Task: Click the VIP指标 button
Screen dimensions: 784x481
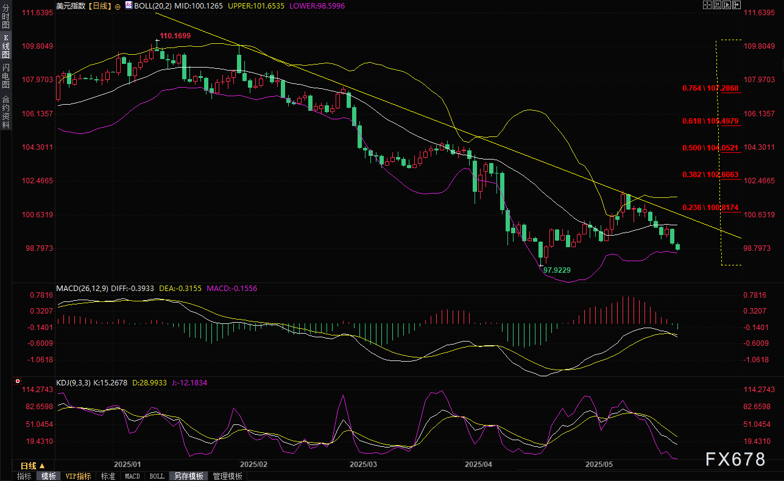Action: (x=78, y=476)
